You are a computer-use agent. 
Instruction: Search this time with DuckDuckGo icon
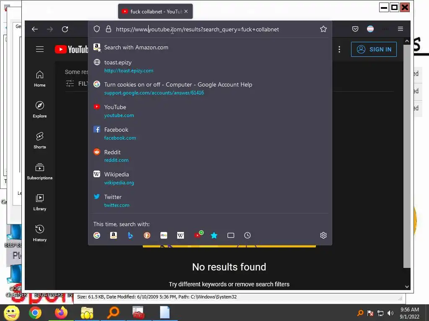pos(147,235)
